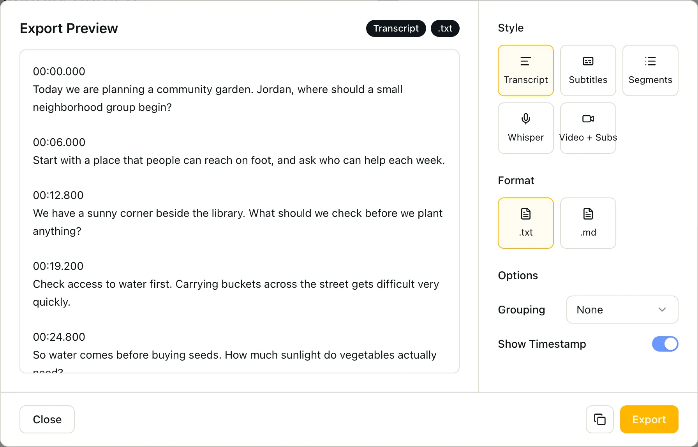This screenshot has width=698, height=447.
Task: Click the Options section heading
Action: (518, 275)
